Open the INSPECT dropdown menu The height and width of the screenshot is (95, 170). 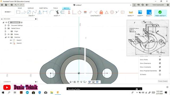131,16
